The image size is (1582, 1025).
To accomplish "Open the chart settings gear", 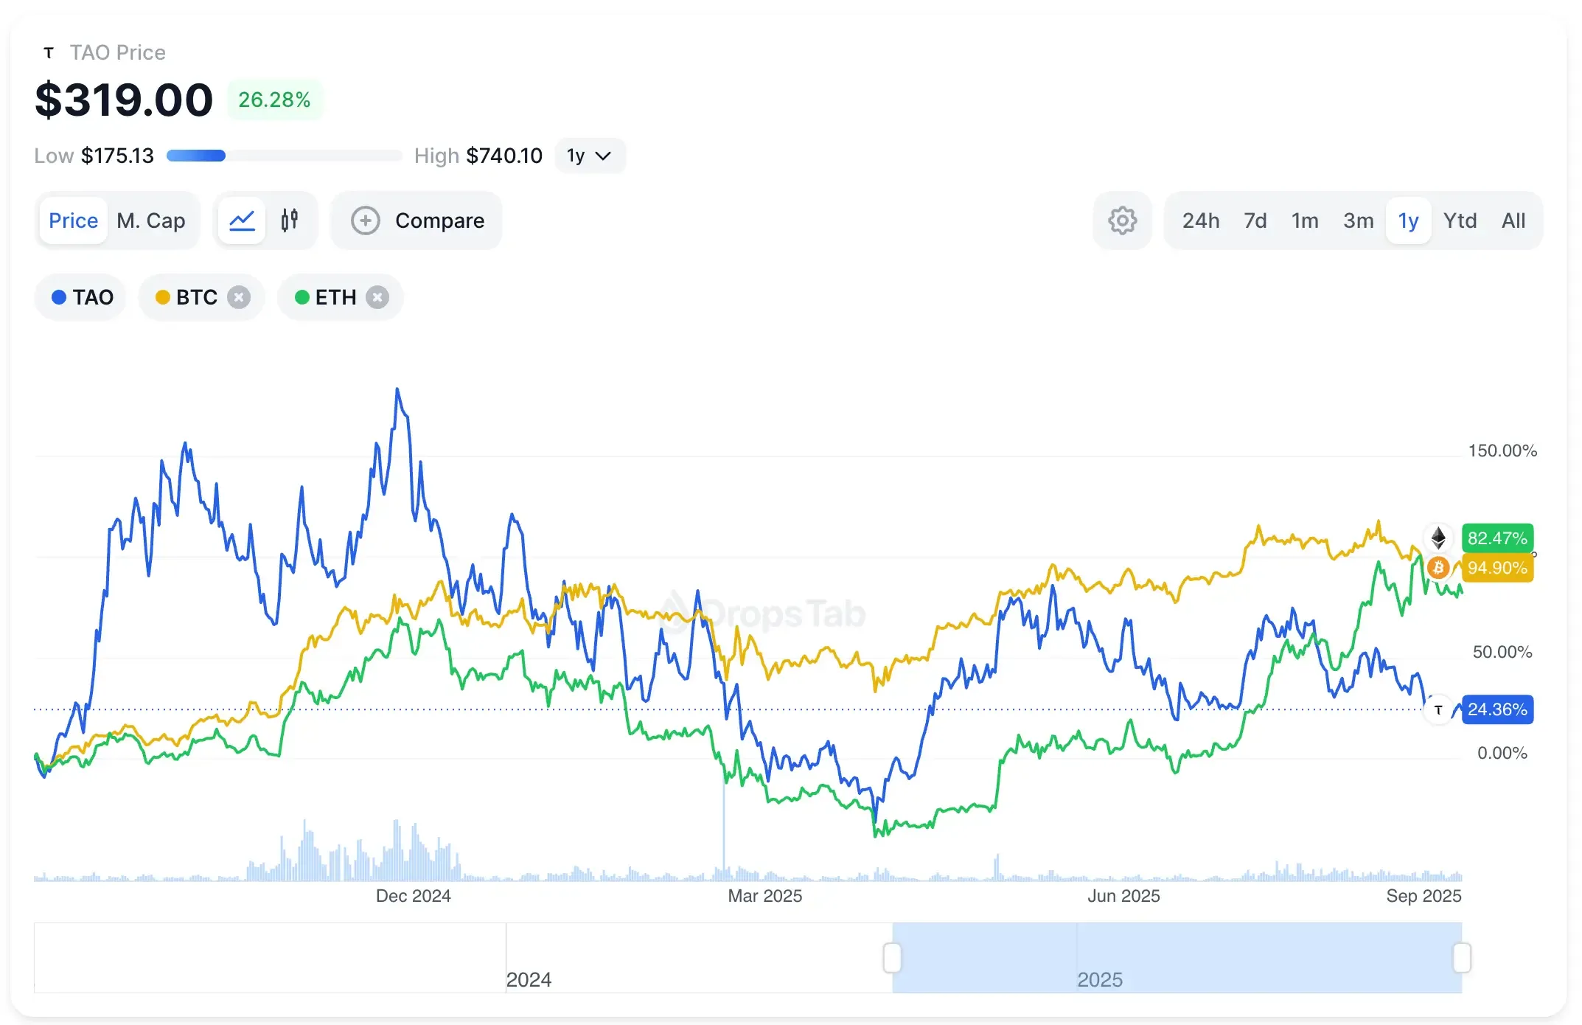I will point(1121,220).
